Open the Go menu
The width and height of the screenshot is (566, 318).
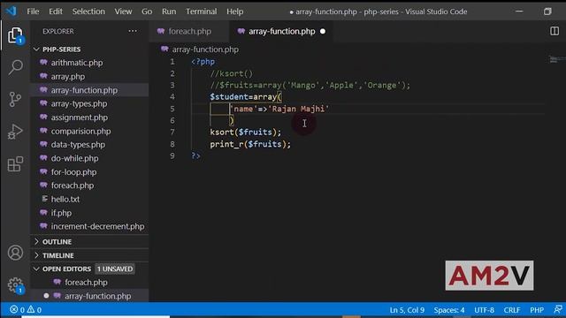(x=147, y=11)
